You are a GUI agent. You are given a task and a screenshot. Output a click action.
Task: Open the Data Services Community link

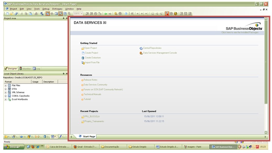tap(95, 85)
